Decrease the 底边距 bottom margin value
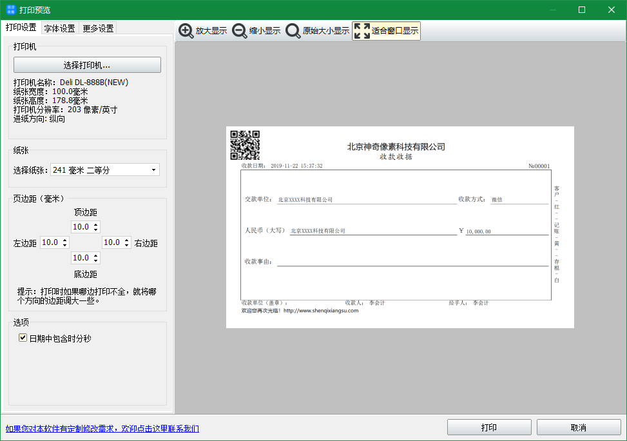Viewport: 627px width, 441px height. click(x=96, y=260)
